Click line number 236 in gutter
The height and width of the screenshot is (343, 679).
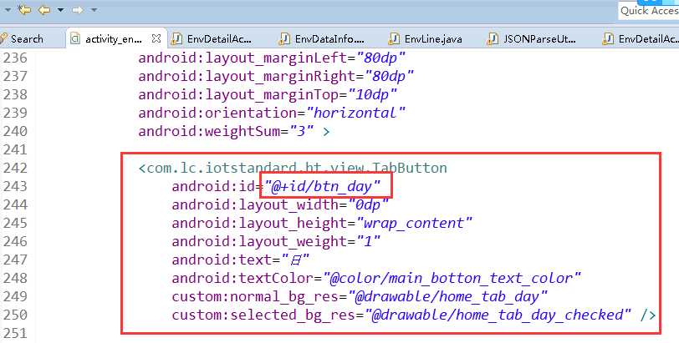coord(15,58)
